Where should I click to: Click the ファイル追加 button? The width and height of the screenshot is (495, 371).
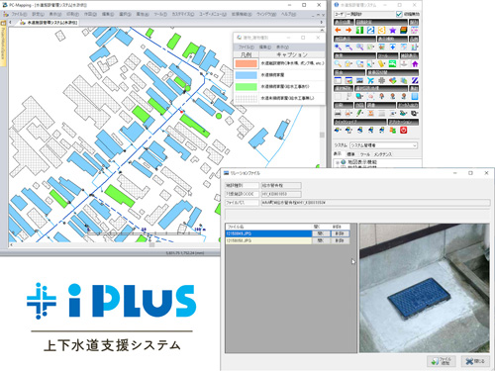click(442, 361)
